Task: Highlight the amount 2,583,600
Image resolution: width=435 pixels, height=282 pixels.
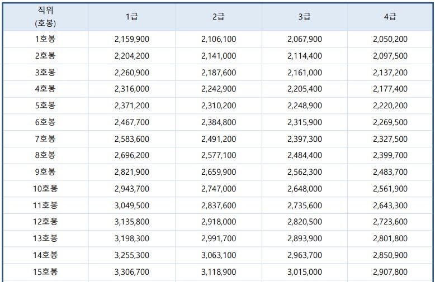Action: [x=132, y=139]
